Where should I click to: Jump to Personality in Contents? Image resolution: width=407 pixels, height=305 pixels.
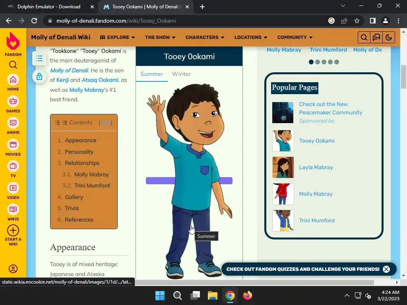[79, 152]
